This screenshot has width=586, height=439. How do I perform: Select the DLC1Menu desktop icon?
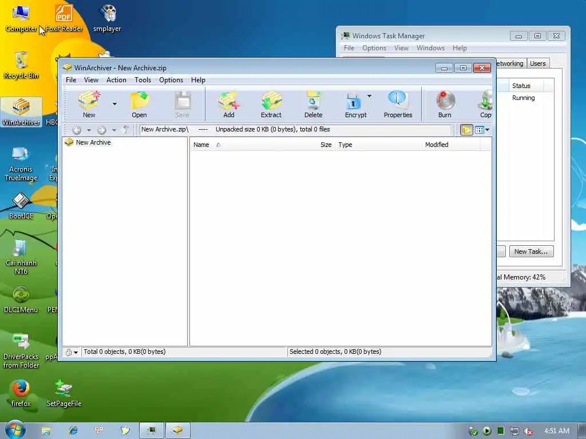(x=21, y=300)
